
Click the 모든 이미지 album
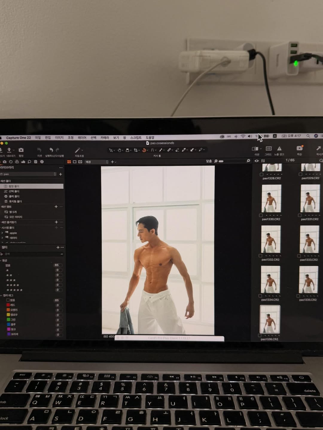coord(16,217)
